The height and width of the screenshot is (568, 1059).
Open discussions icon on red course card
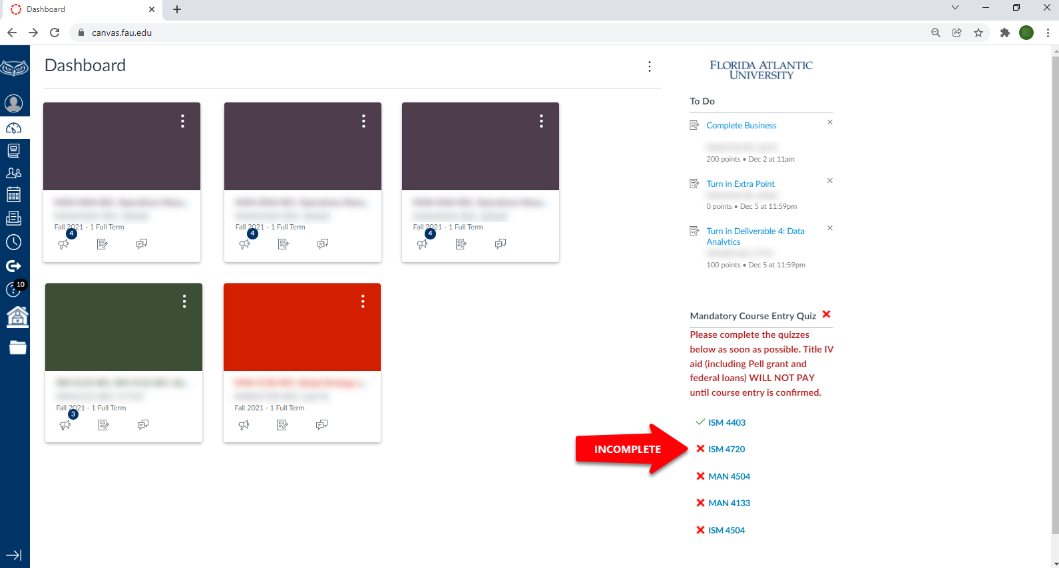pos(321,425)
